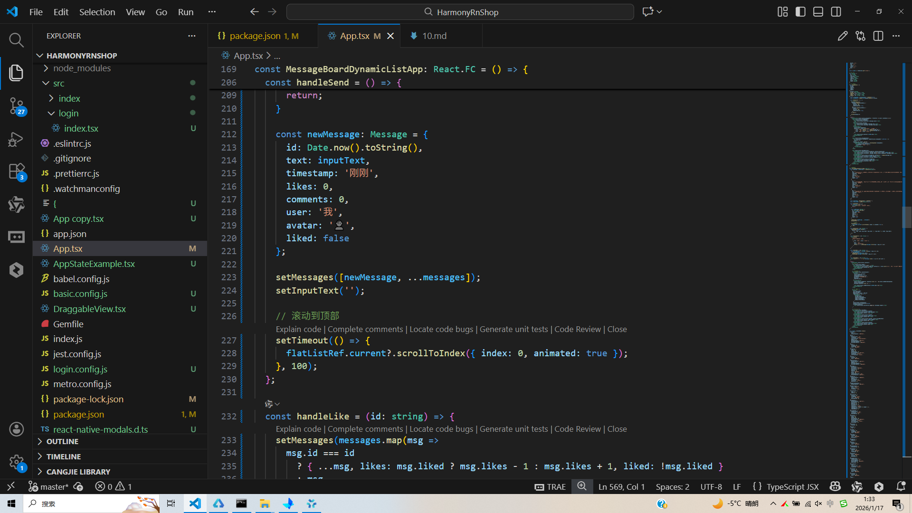Viewport: 912px width, 513px height.
Task: Open Accounts menu in activity bar
Action: 16,429
